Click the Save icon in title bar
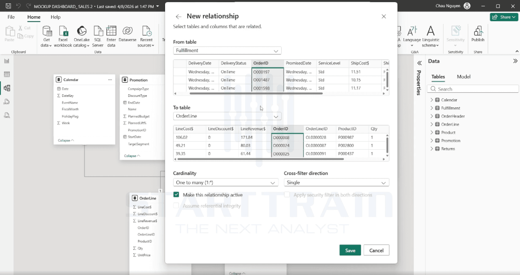The height and width of the screenshot is (275, 520). click(8, 6)
